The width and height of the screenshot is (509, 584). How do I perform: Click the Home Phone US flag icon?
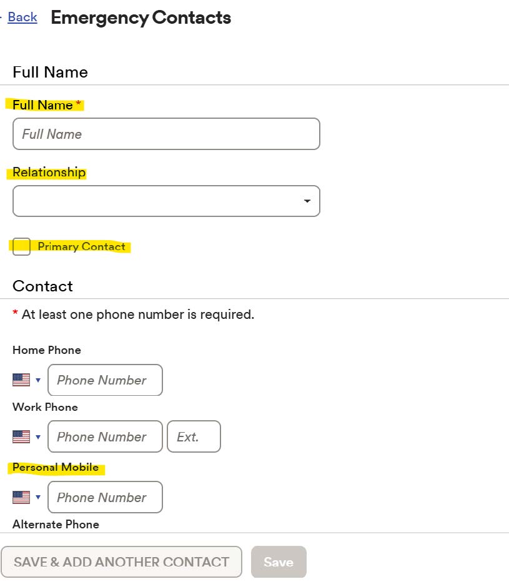click(x=21, y=380)
